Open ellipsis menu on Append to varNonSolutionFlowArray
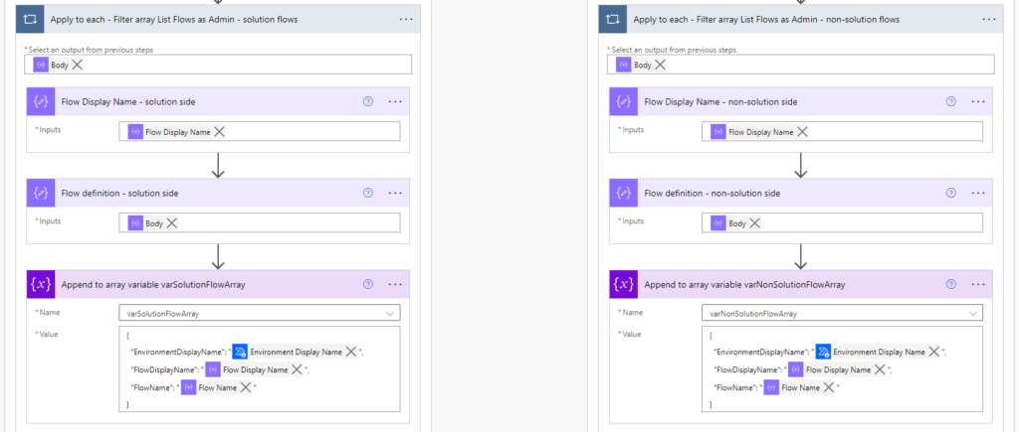 (978, 284)
